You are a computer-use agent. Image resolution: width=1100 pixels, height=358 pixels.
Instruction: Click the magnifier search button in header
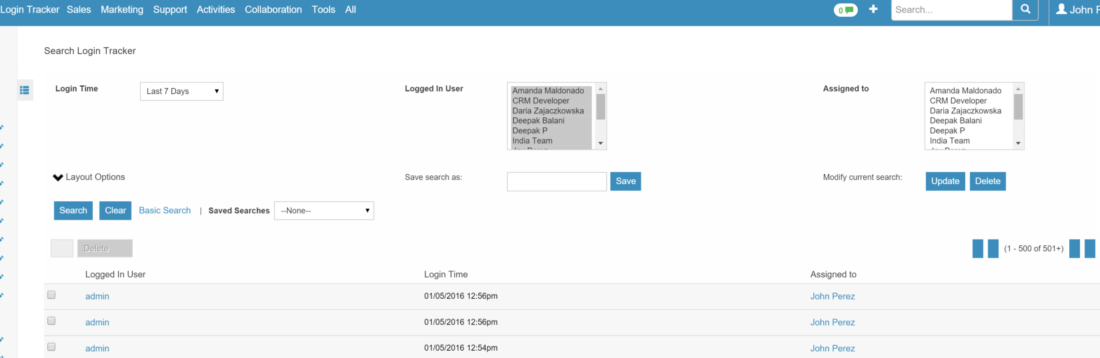click(x=1025, y=9)
